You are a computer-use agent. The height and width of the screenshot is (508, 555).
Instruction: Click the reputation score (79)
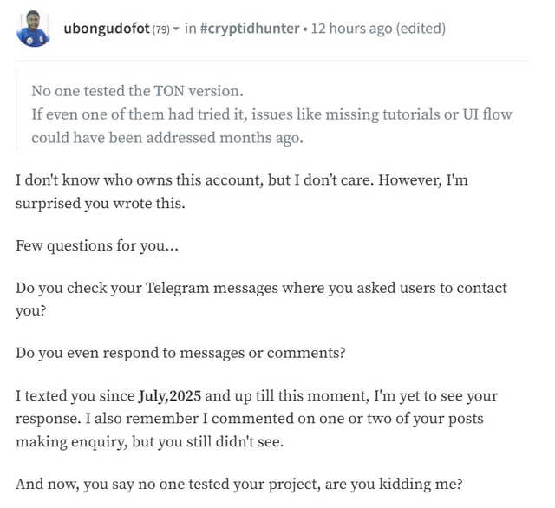point(161,29)
